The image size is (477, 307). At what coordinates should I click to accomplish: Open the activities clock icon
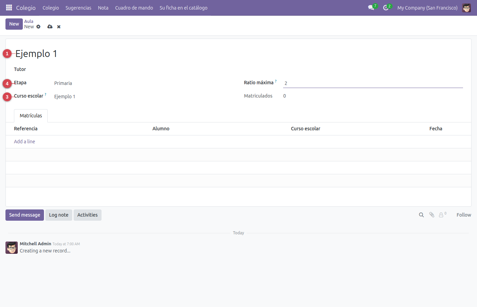click(386, 8)
